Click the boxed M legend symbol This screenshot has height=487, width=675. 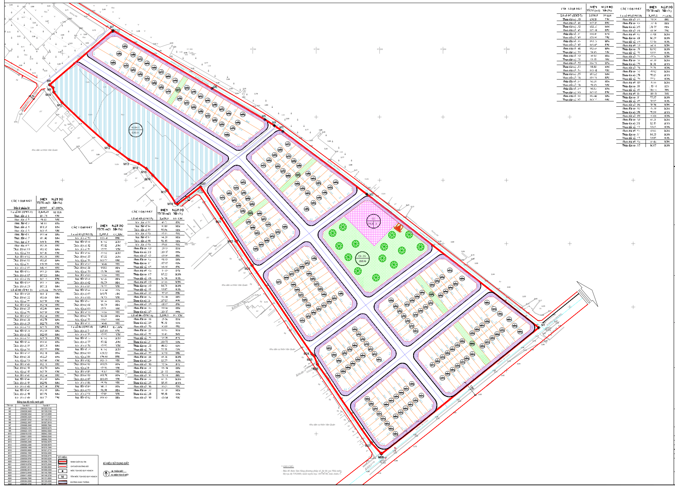pyautogui.click(x=63, y=477)
